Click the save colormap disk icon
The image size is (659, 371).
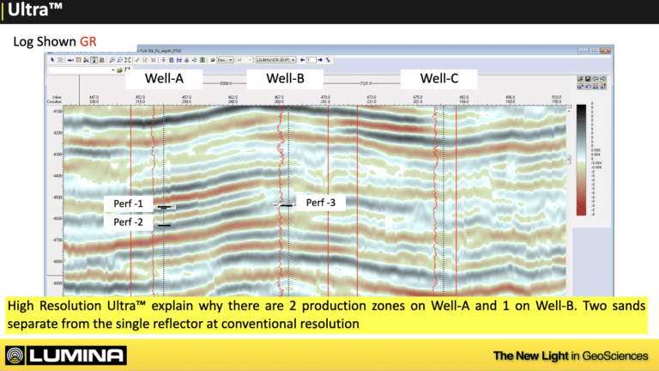click(588, 79)
